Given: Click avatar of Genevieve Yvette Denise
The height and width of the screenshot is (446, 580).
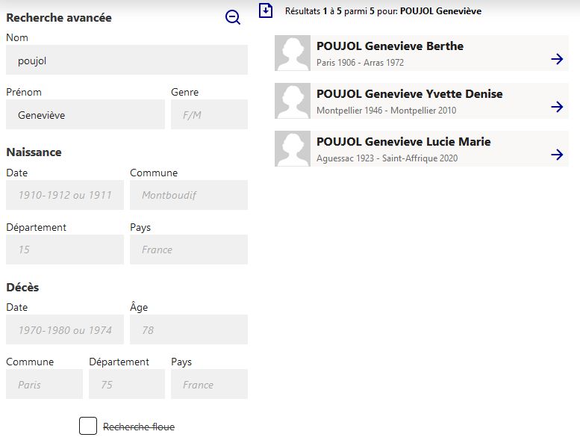Looking at the screenshot, I should click(x=293, y=101).
